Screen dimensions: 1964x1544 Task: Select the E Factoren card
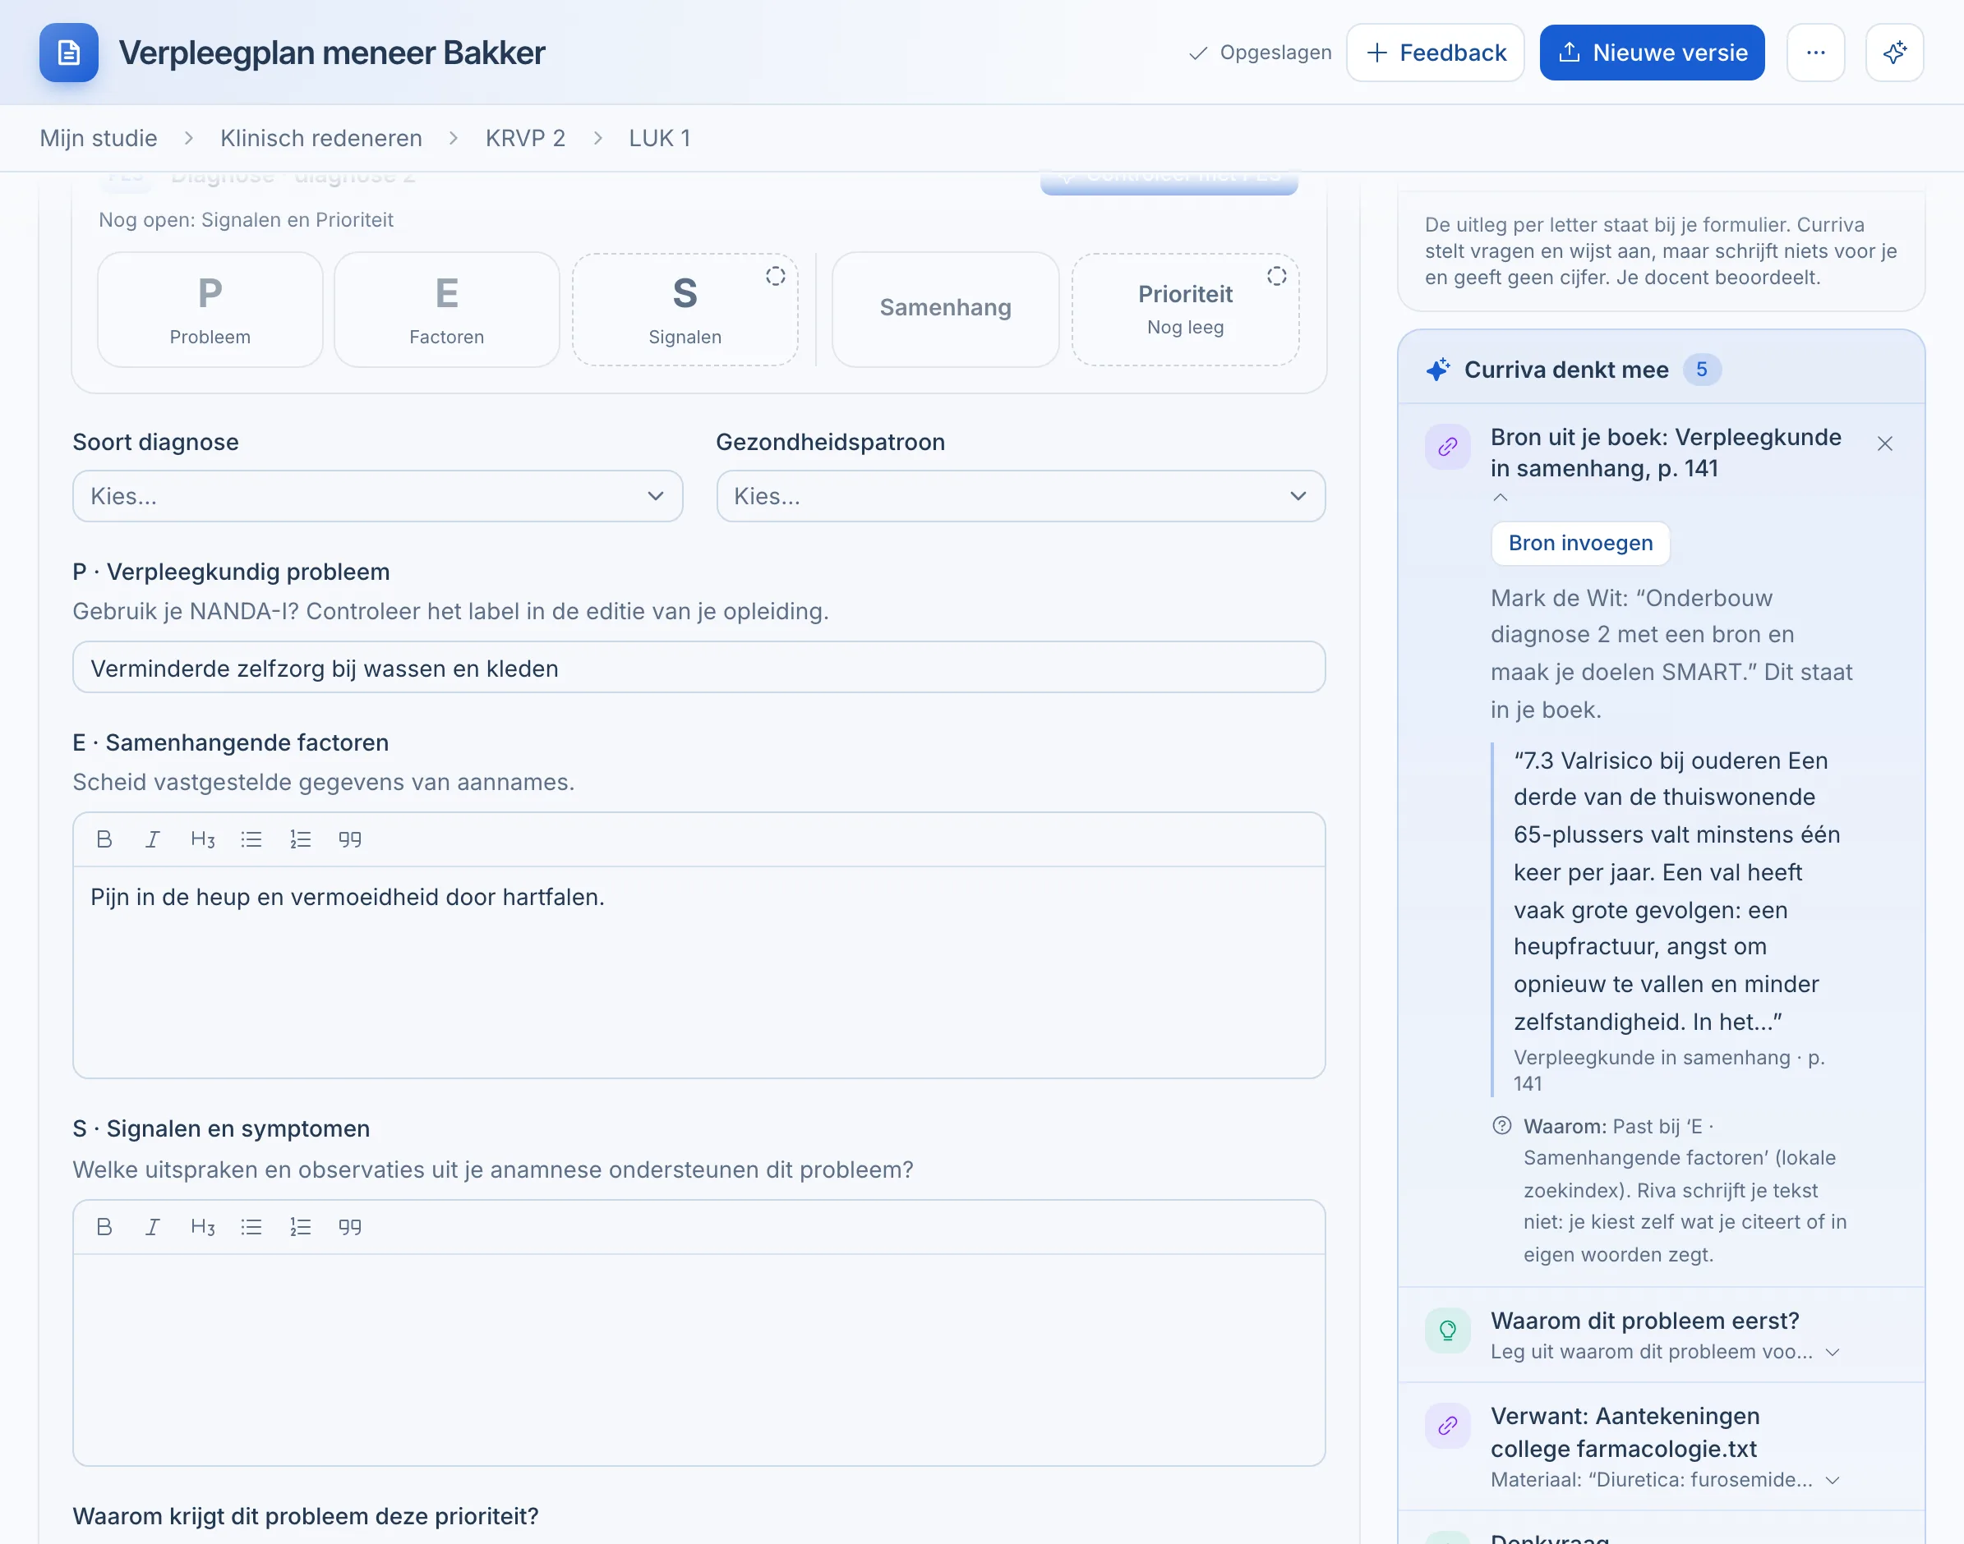[447, 309]
